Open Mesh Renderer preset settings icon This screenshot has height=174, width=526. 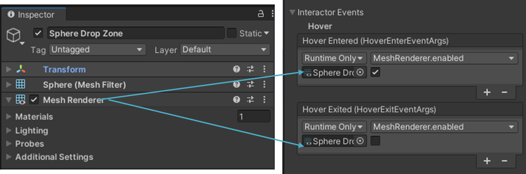(x=251, y=99)
